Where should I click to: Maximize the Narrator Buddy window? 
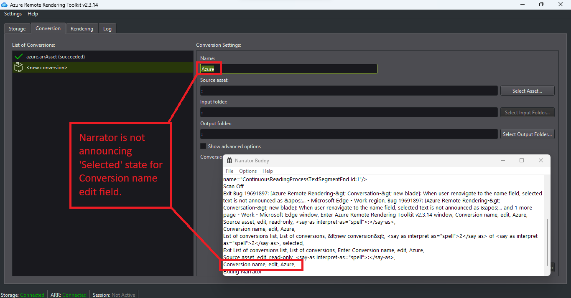click(x=522, y=160)
